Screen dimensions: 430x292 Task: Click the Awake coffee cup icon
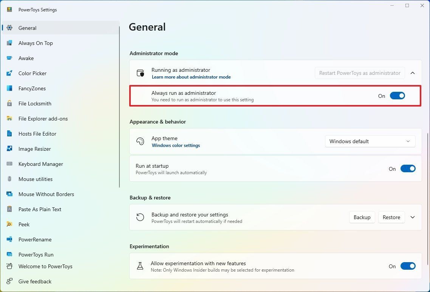9,58
